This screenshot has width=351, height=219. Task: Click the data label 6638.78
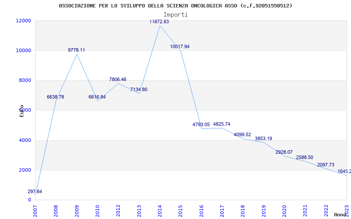[55, 97]
